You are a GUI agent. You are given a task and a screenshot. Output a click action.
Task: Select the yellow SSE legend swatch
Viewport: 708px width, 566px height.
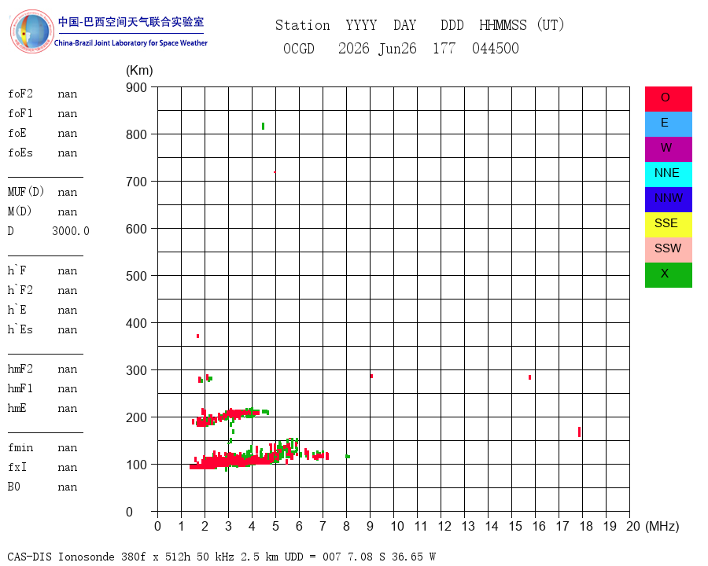click(x=668, y=224)
